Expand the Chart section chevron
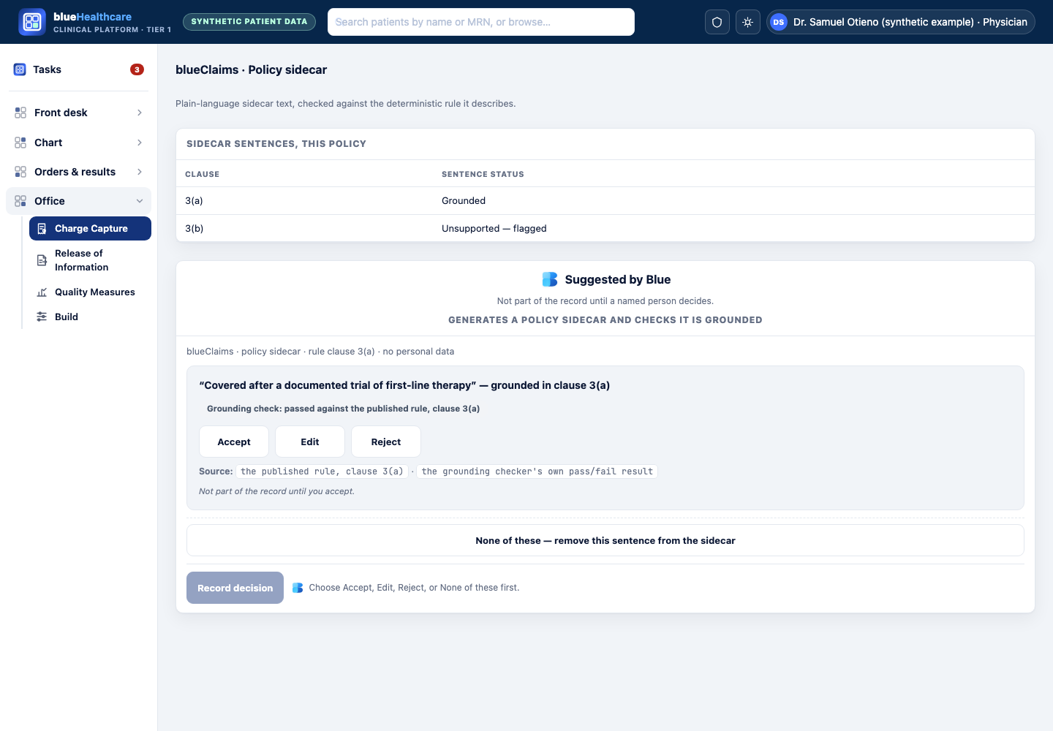This screenshot has height=731, width=1053. 140,143
